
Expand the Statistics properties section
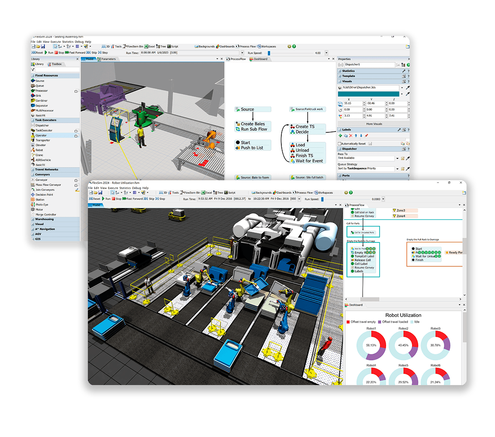point(340,71)
